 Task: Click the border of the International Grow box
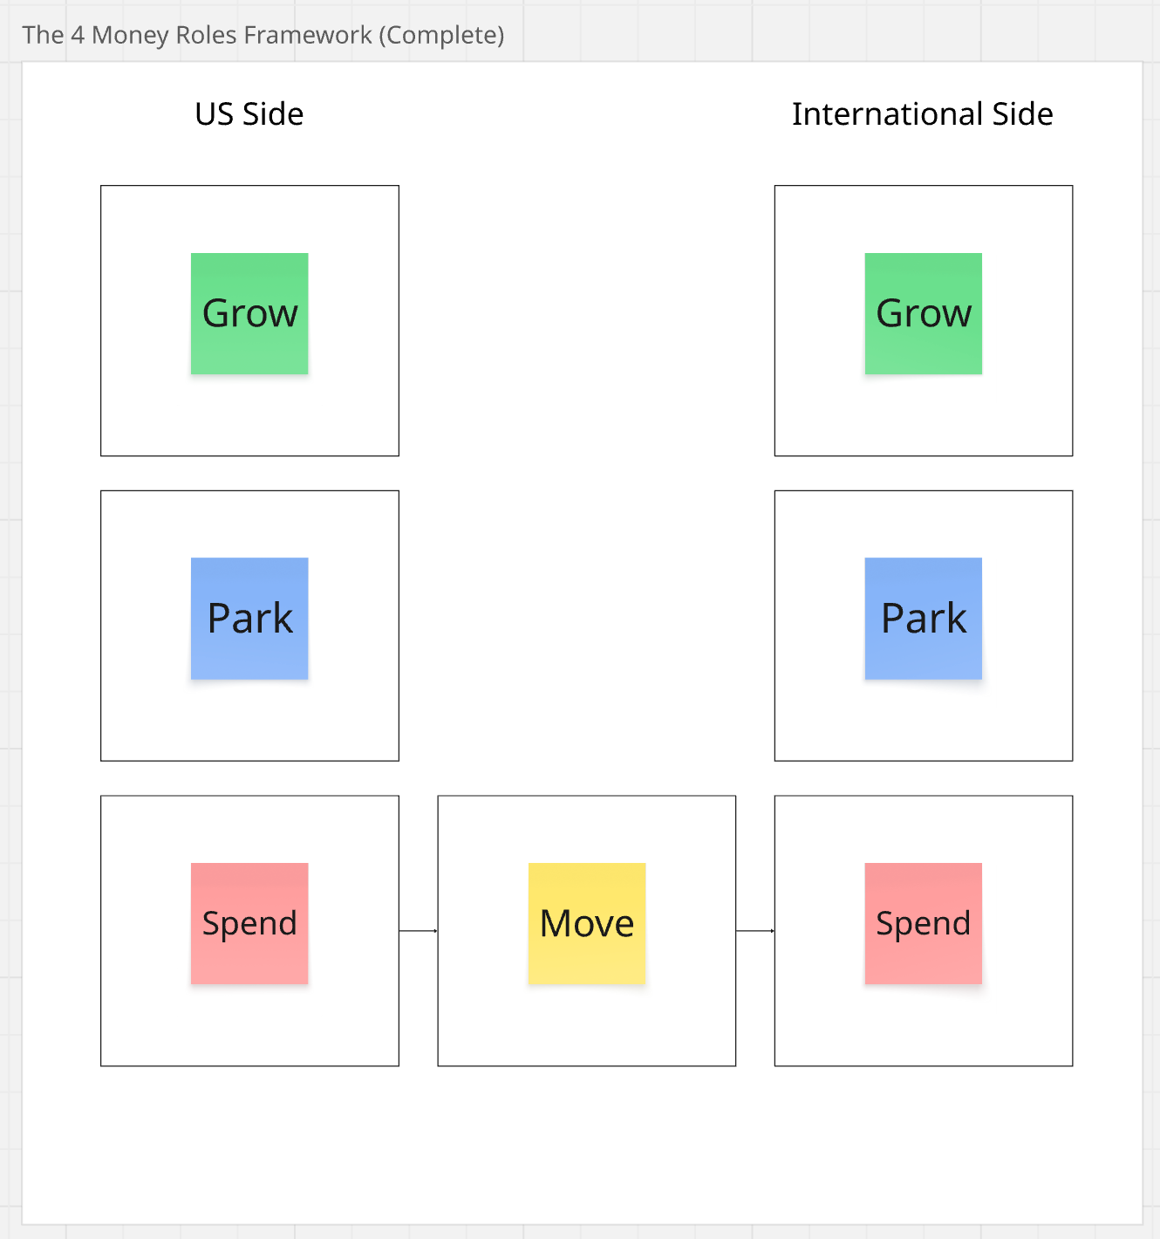(x=923, y=186)
